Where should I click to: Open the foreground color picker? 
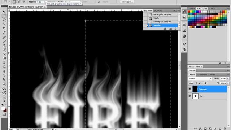point(3,109)
